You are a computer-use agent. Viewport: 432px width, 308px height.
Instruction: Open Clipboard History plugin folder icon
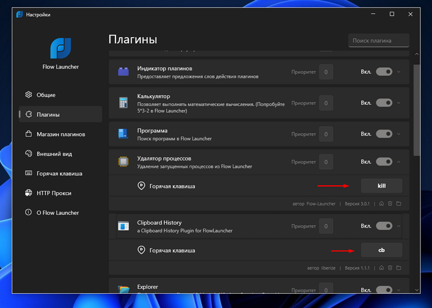pos(399,268)
